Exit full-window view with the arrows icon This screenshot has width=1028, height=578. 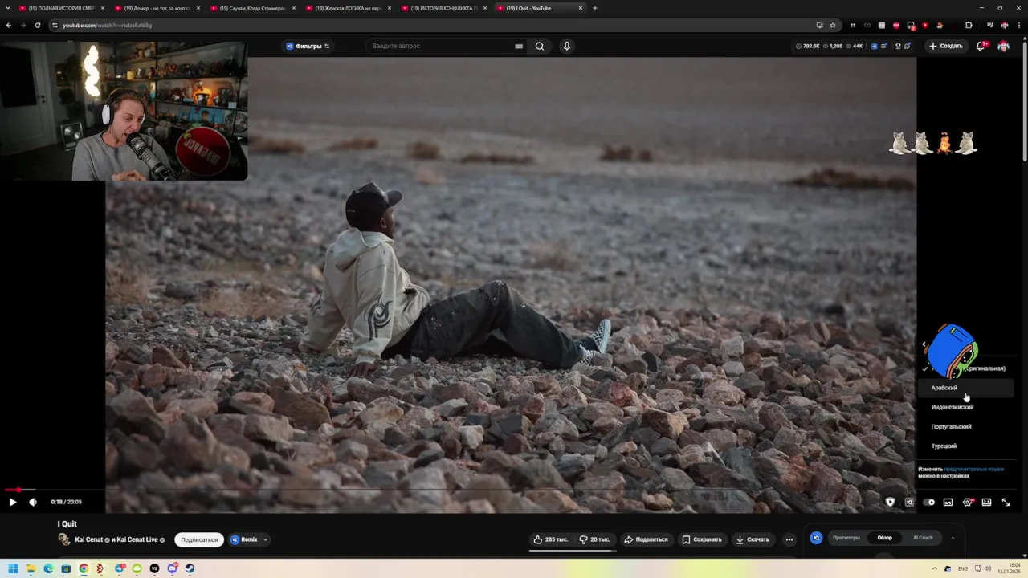pyautogui.click(x=1006, y=502)
